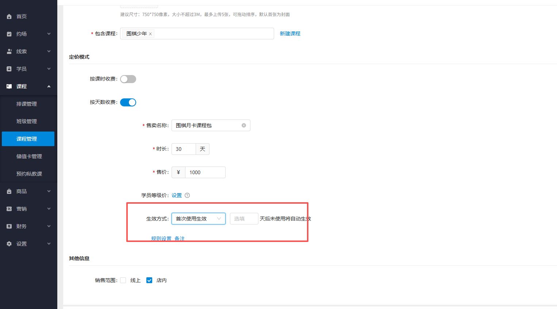Click the 线索 leads icon

point(9,51)
